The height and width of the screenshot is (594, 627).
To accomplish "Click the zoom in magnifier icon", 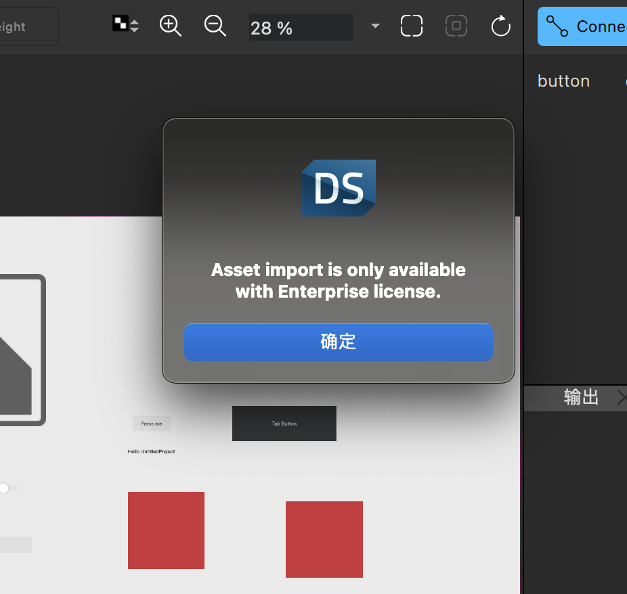I will click(170, 26).
